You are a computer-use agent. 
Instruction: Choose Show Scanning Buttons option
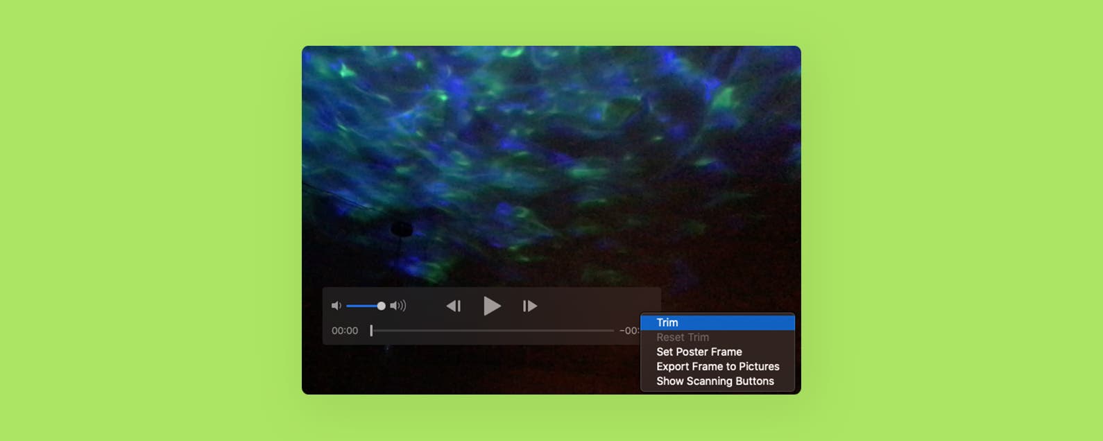pyautogui.click(x=718, y=381)
